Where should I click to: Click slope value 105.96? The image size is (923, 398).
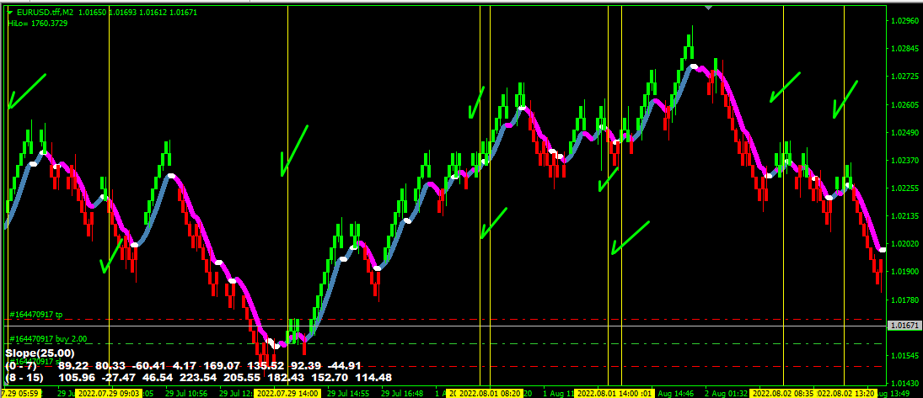pos(76,378)
